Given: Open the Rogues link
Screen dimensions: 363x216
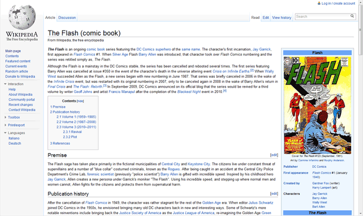Looking at the screenshot, I should [174, 169].
